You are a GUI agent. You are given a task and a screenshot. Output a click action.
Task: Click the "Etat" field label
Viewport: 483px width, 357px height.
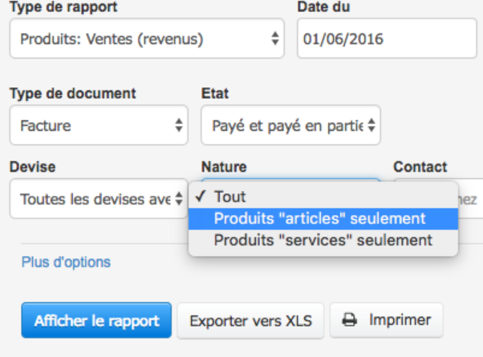214,94
